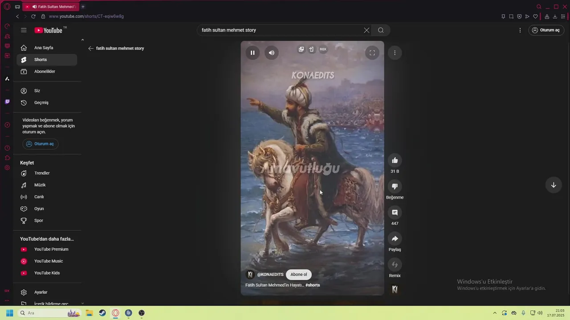Open Ayarlar settings in the sidebar
Image resolution: width=570 pixels, height=320 pixels.
pos(47,292)
